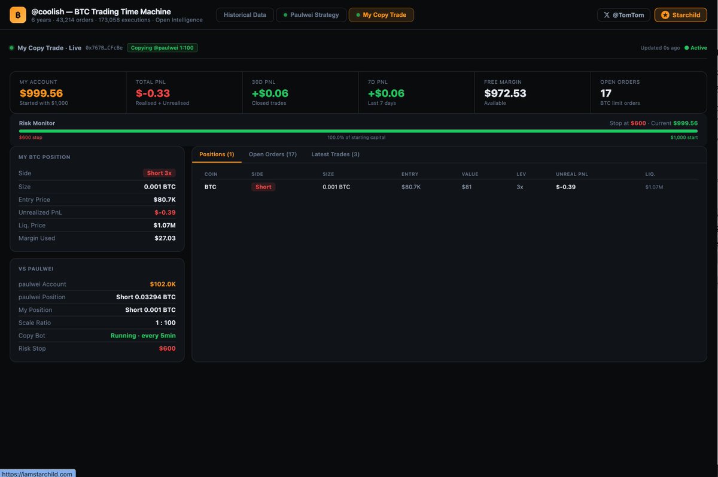Click Margin Used value $27.03
Image resolution: width=718 pixels, height=477 pixels.
pyautogui.click(x=165, y=238)
